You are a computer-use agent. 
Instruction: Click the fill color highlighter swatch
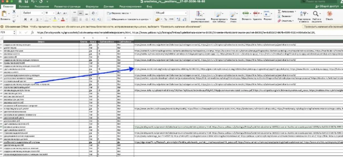click(x=55, y=19)
